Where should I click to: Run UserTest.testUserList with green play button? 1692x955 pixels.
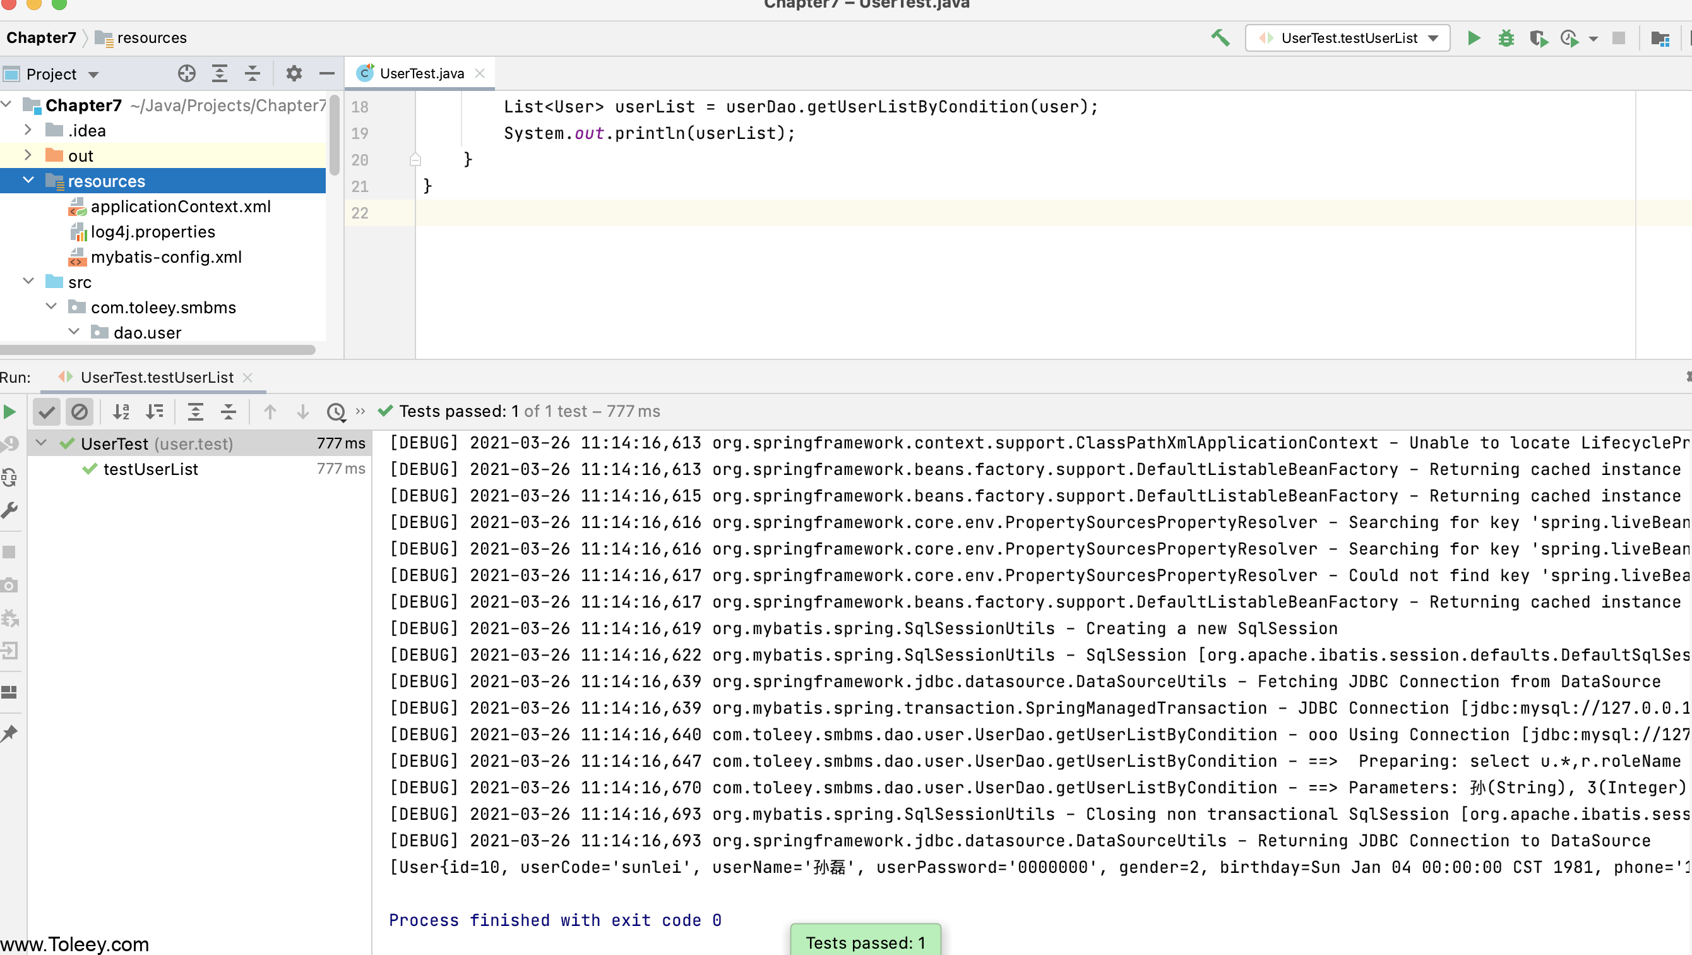1474,38
